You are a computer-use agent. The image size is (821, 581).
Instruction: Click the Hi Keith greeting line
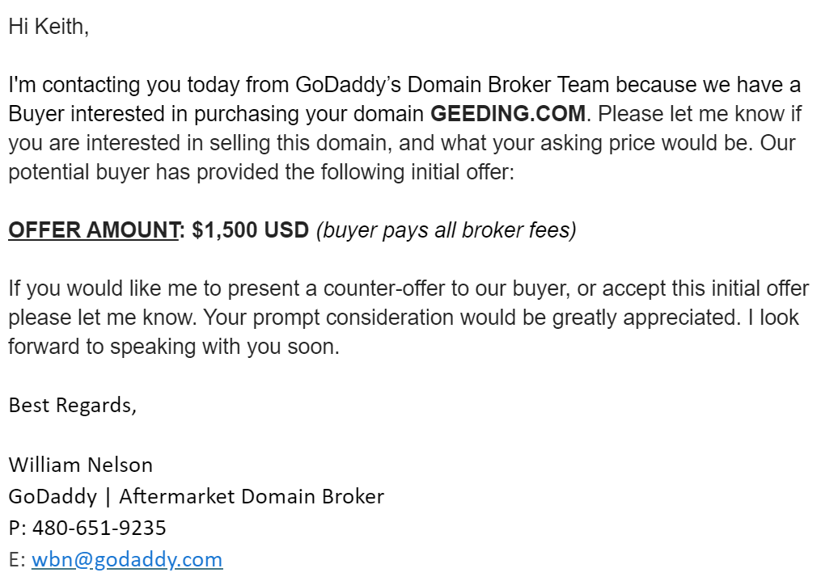click(x=49, y=26)
